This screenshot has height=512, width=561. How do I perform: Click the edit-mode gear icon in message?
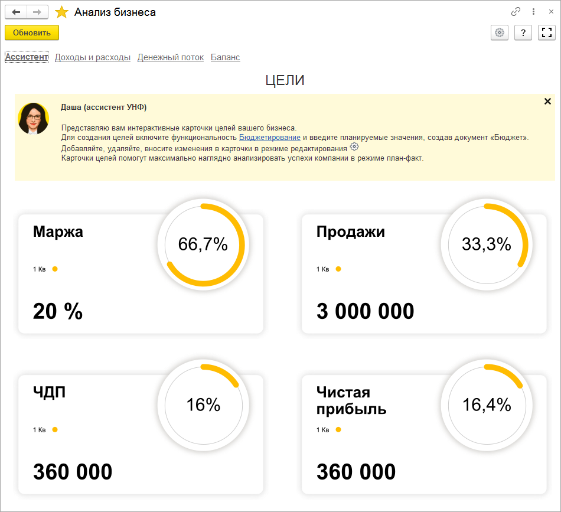(354, 146)
